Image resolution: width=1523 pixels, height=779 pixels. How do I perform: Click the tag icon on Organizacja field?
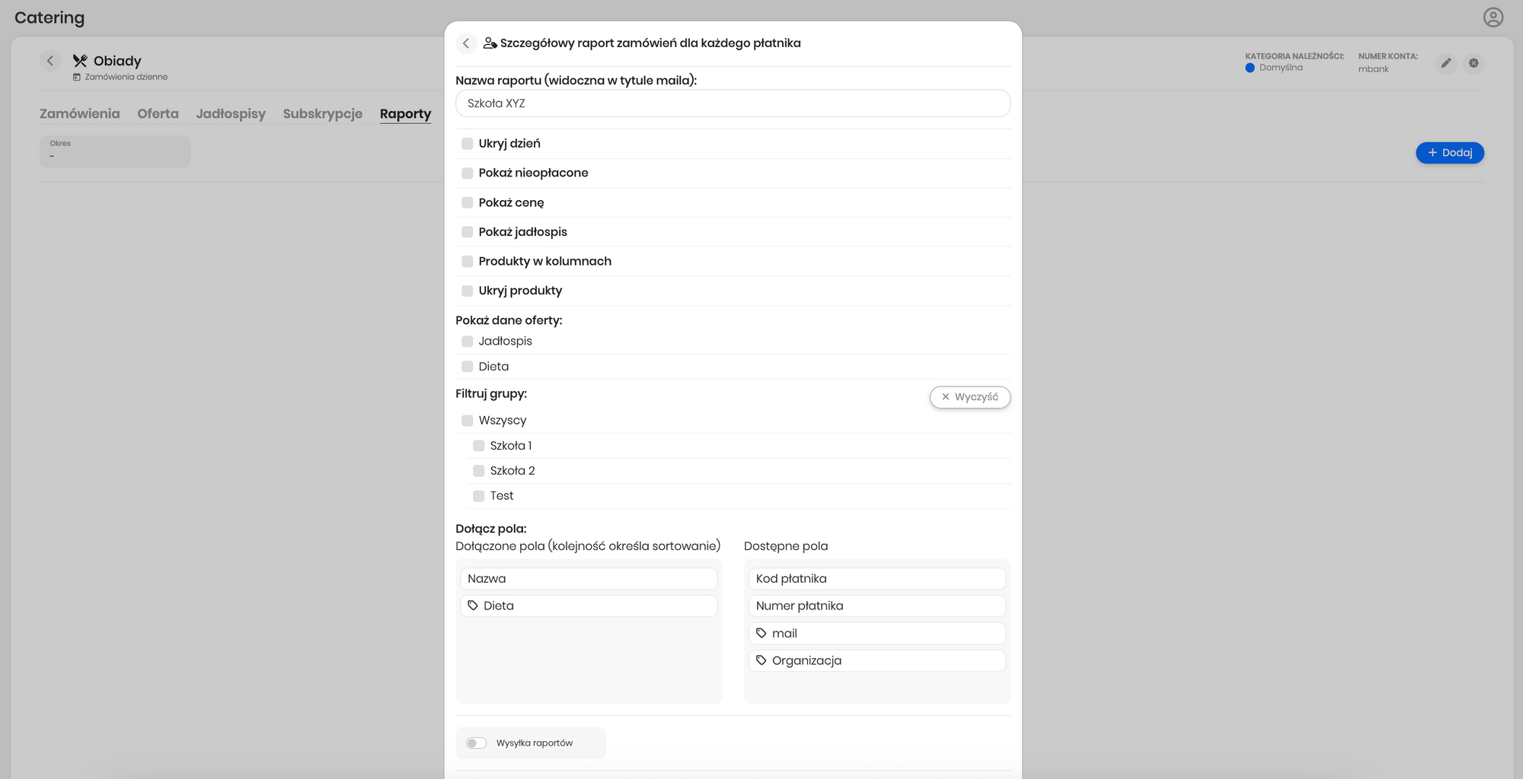pyautogui.click(x=761, y=660)
